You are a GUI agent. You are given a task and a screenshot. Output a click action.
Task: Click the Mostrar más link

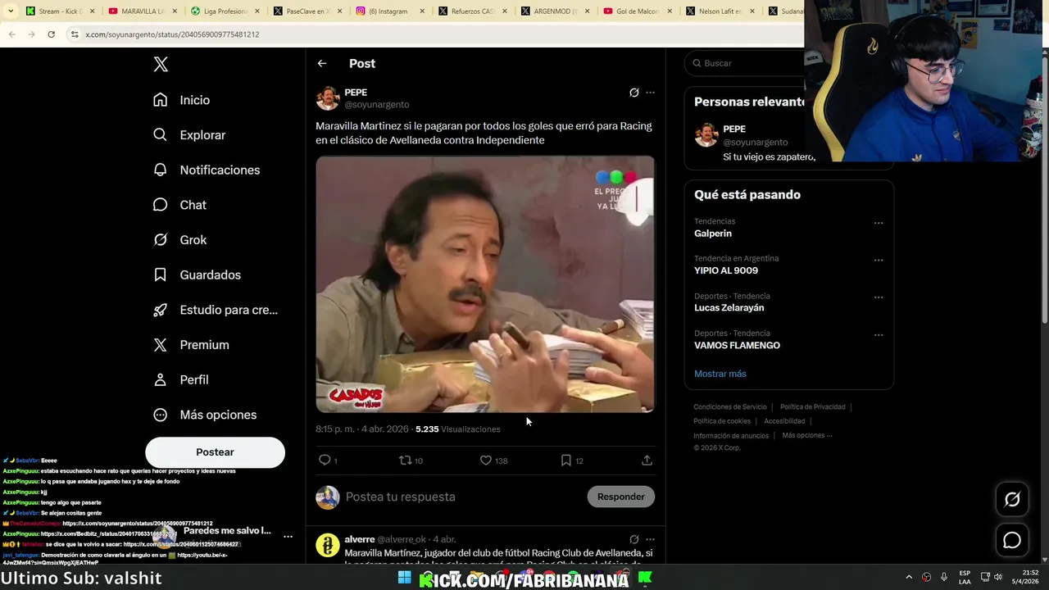click(720, 374)
